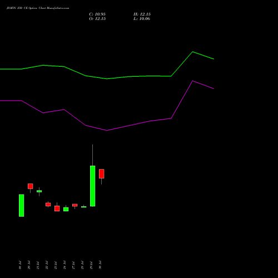
Task: Select the green candle for 24 Jul
Action: coord(66,209)
